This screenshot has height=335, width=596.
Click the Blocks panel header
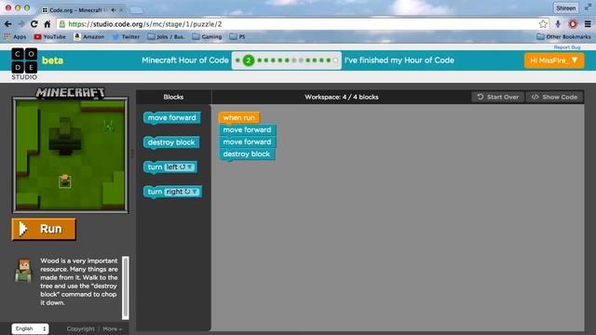point(173,97)
